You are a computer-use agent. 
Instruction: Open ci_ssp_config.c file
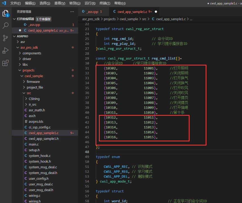point(45,127)
